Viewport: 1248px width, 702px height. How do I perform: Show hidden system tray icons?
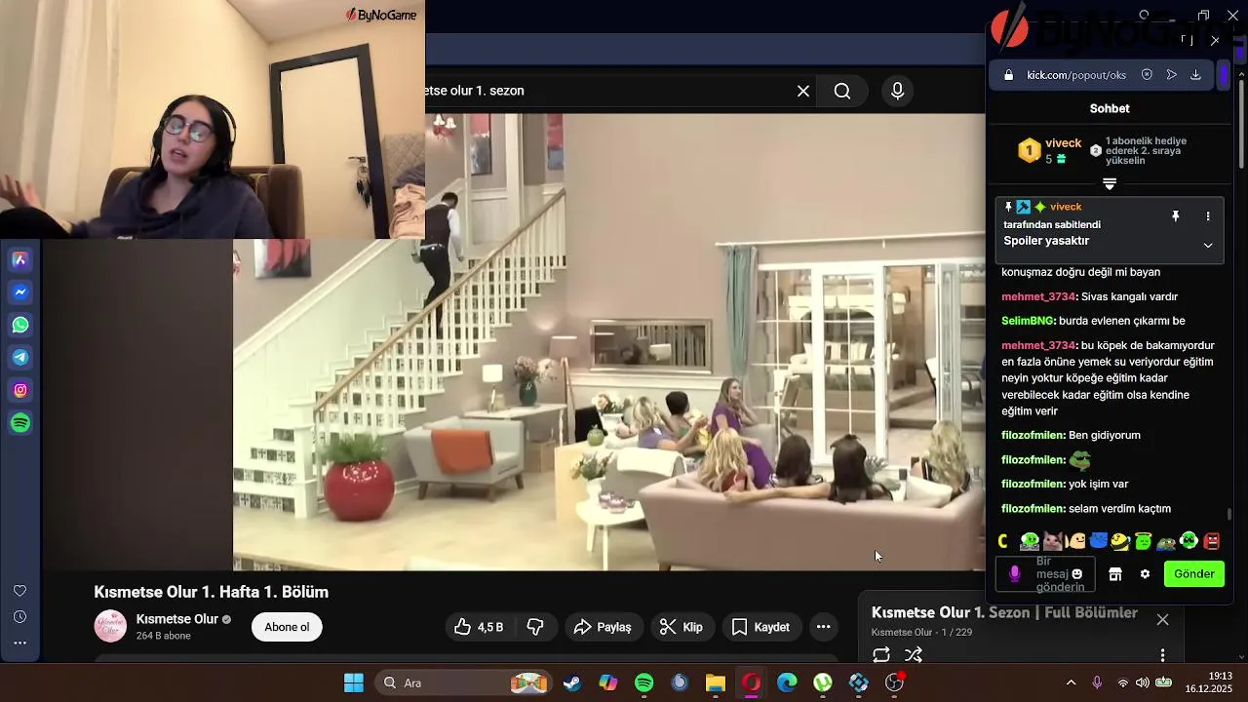point(1071,682)
